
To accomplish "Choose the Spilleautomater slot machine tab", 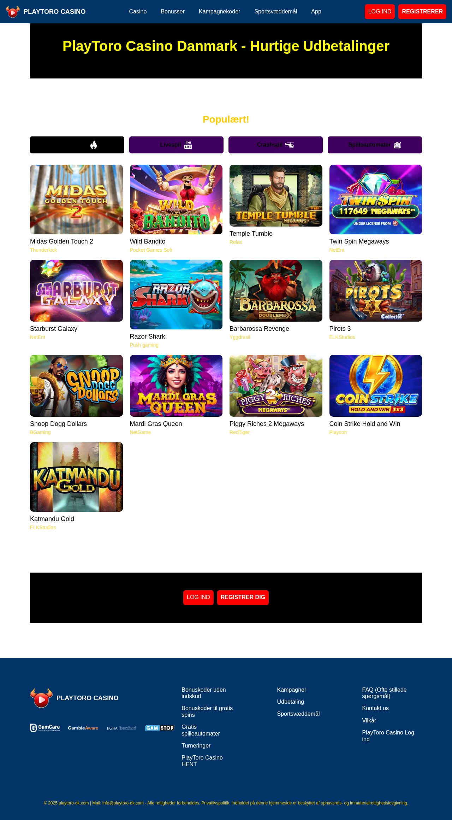I will [x=375, y=145].
